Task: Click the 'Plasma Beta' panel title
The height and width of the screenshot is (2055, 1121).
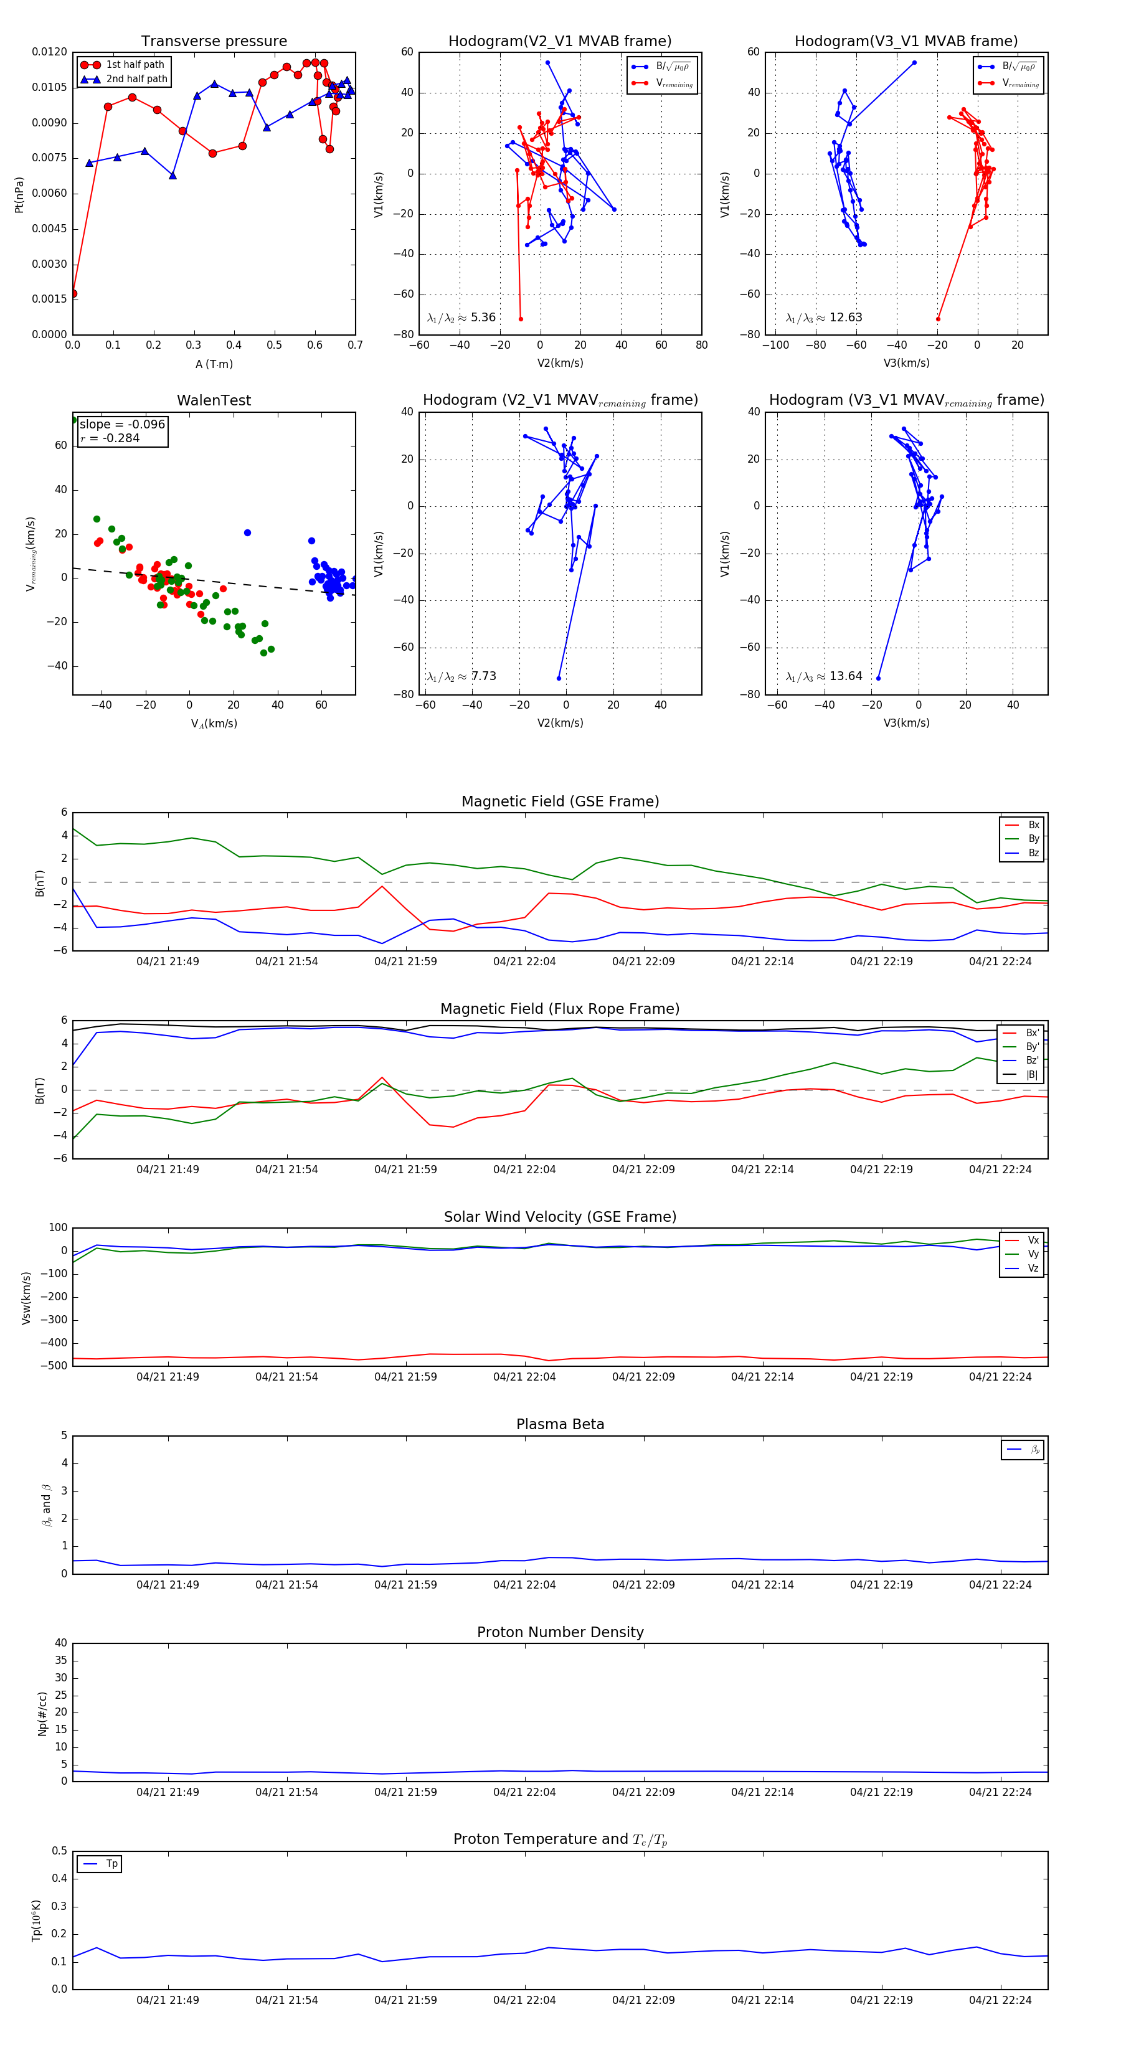Action: (x=560, y=1425)
